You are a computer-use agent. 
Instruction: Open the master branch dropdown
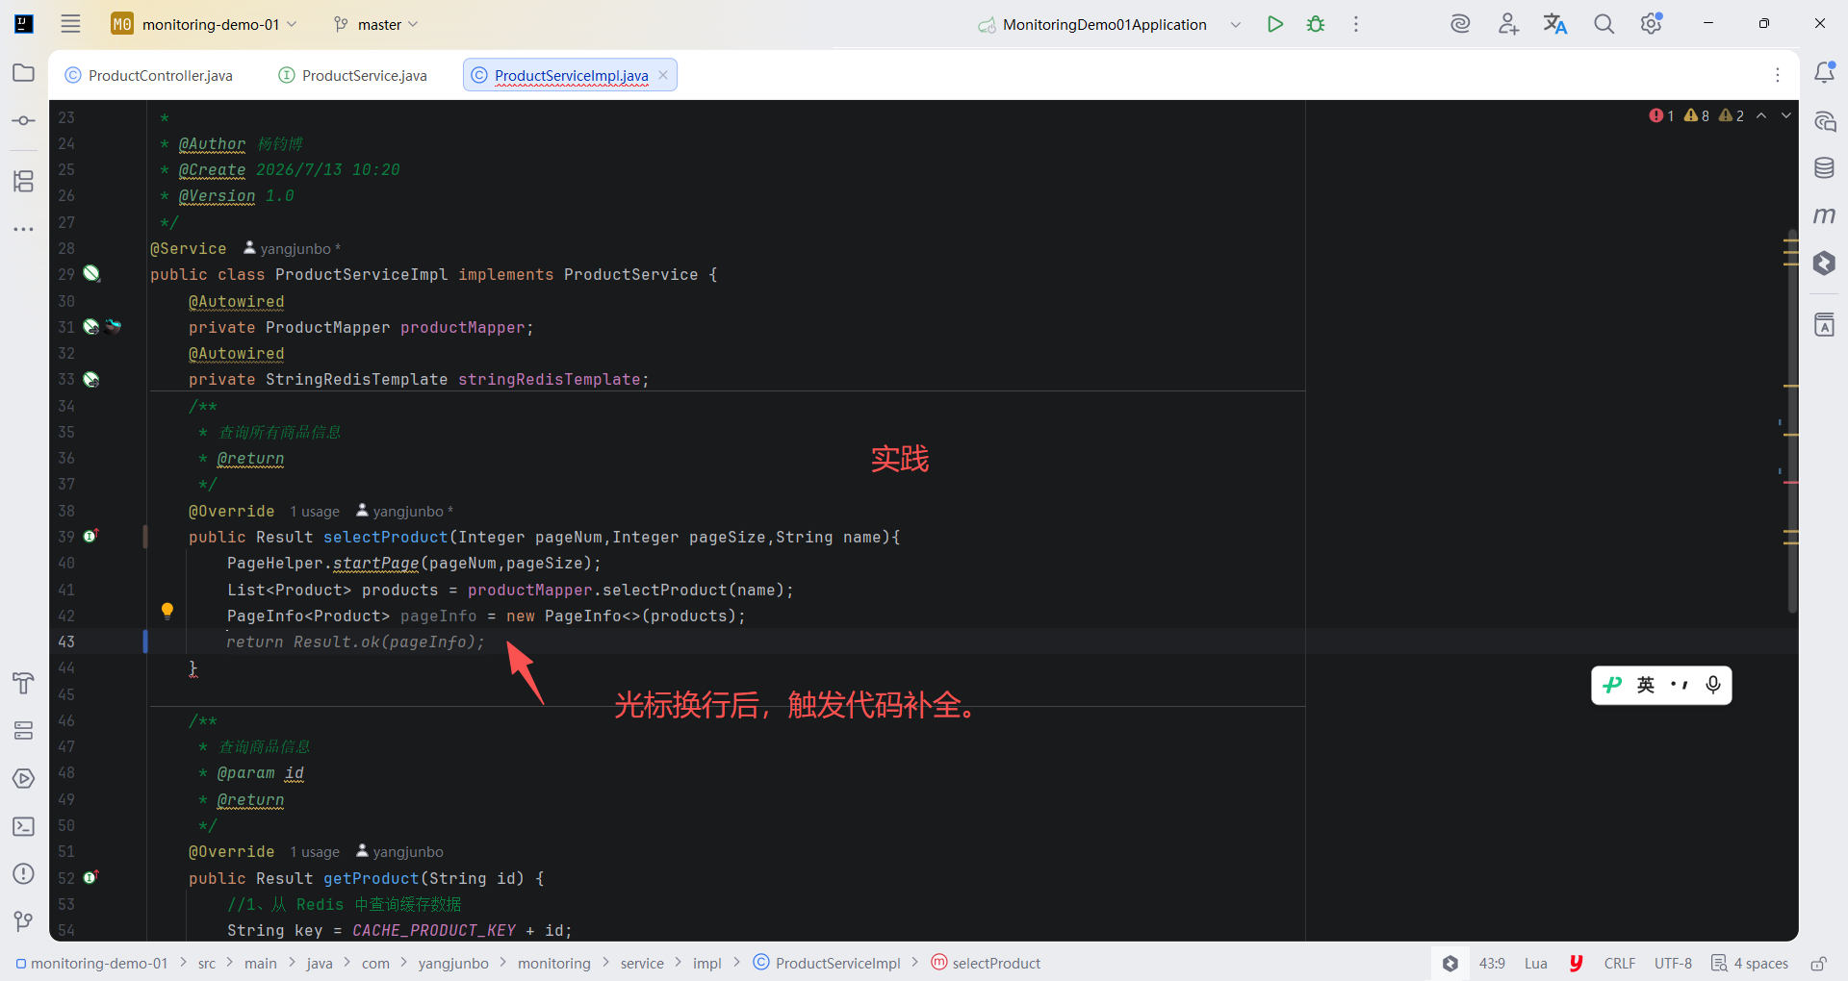click(375, 24)
